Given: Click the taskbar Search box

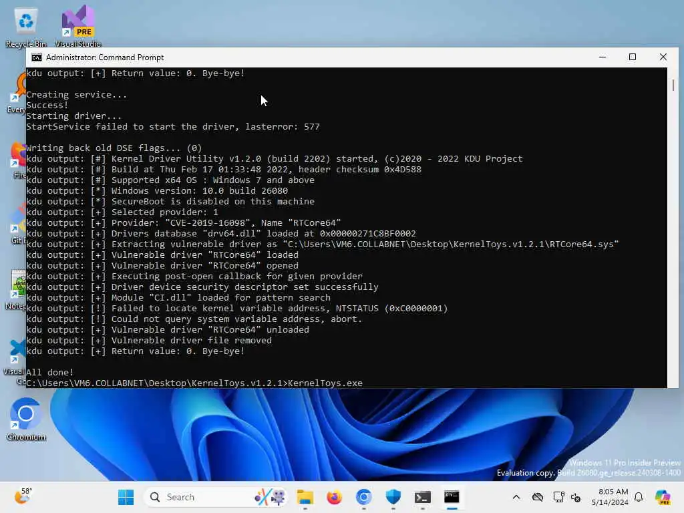Looking at the screenshot, I should coord(216,497).
